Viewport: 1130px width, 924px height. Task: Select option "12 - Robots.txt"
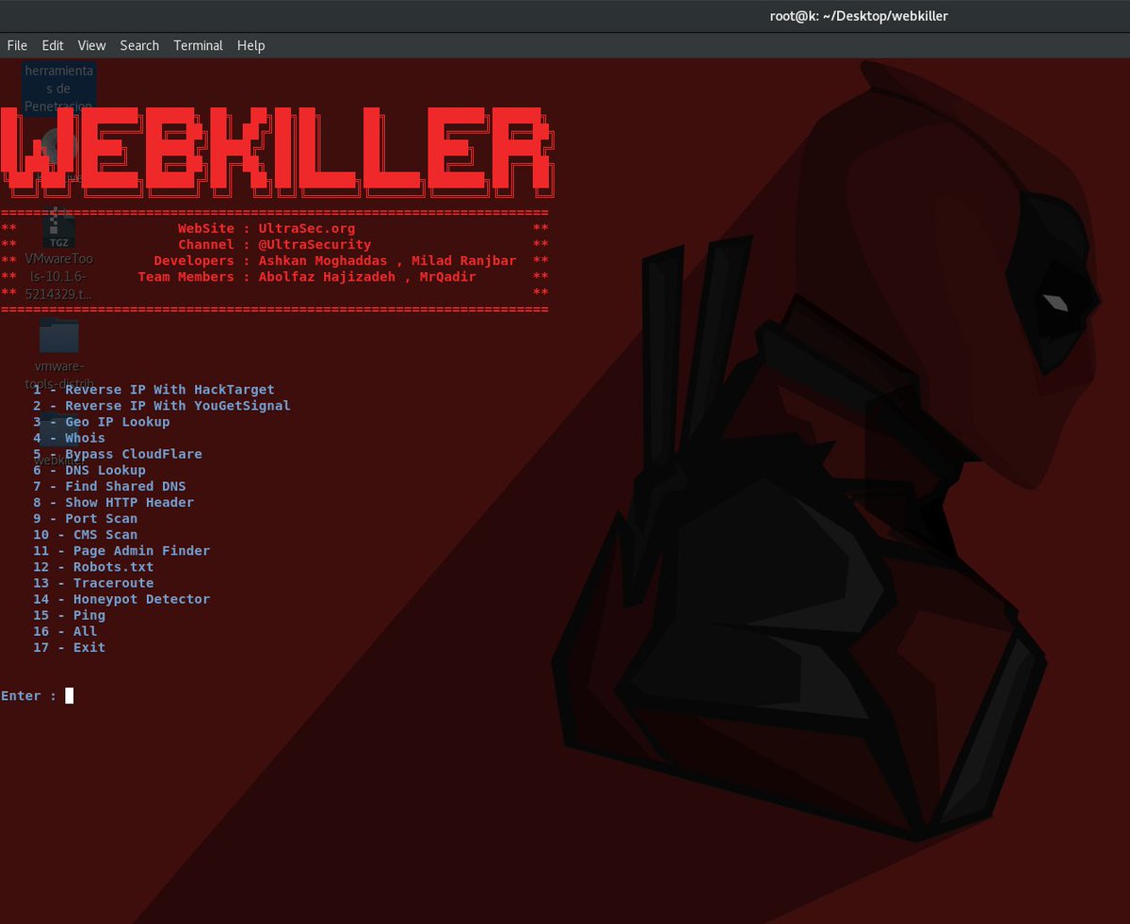93,566
